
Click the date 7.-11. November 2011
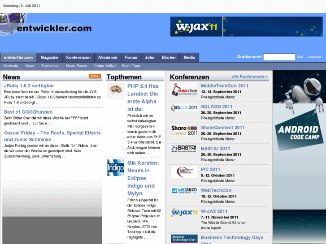(219, 217)
